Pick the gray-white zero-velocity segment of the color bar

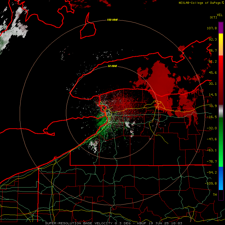pos(221,111)
